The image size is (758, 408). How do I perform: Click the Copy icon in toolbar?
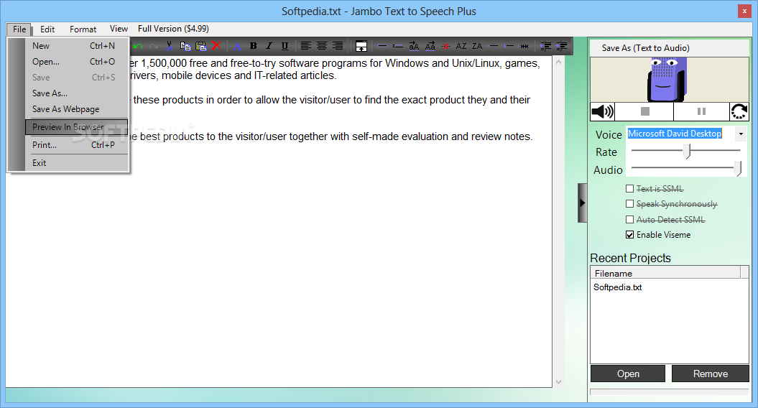pyautogui.click(x=185, y=46)
